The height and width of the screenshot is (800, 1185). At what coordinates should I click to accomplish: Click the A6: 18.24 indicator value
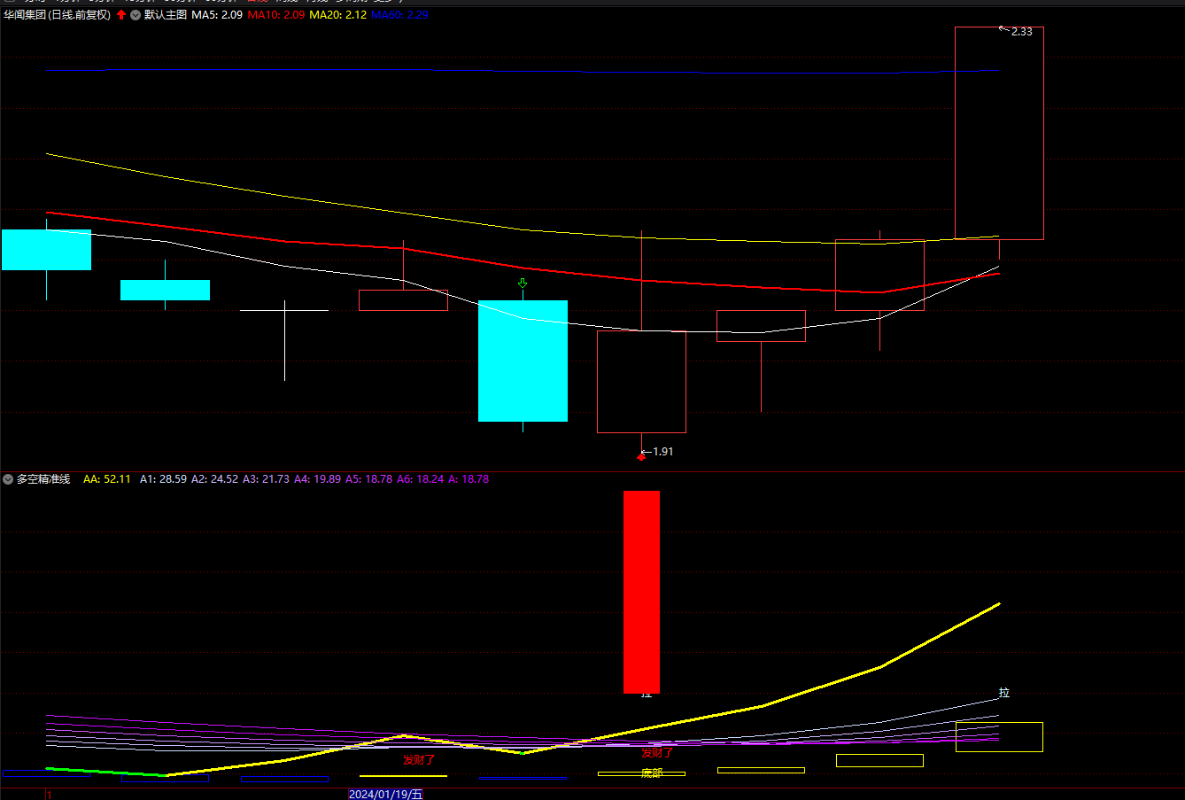(x=420, y=479)
